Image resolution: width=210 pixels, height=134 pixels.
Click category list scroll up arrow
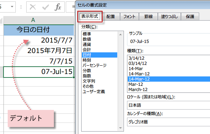point(120,35)
